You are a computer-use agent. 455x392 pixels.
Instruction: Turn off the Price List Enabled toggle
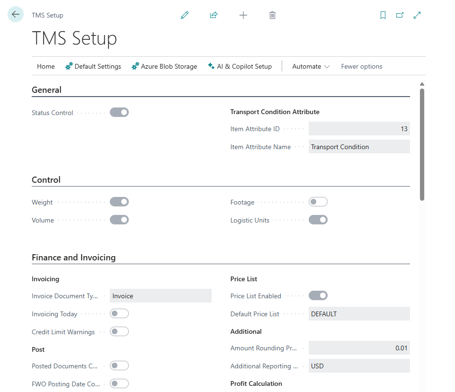318,295
